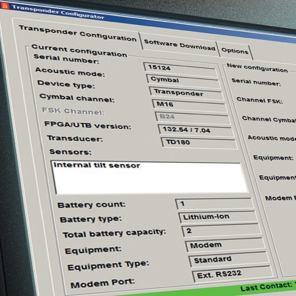Select the Acoustic mode field showing Cymbal

(182, 79)
